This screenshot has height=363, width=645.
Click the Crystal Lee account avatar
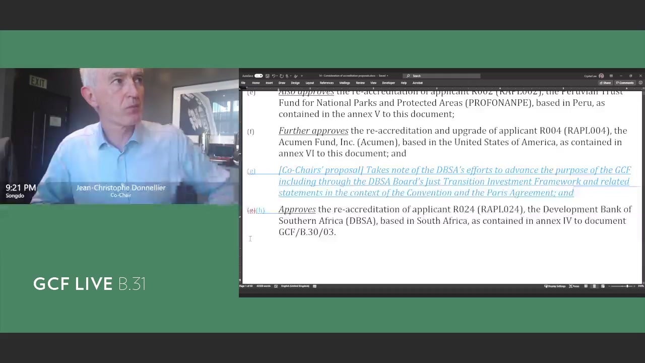pos(601,76)
